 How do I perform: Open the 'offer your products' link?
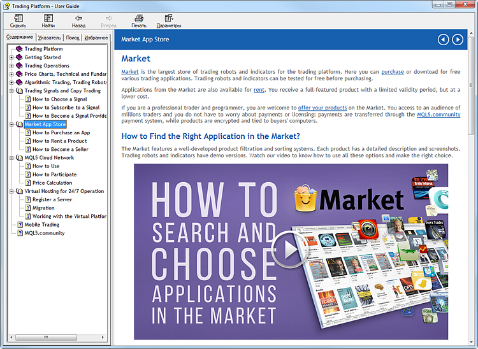pos(322,108)
